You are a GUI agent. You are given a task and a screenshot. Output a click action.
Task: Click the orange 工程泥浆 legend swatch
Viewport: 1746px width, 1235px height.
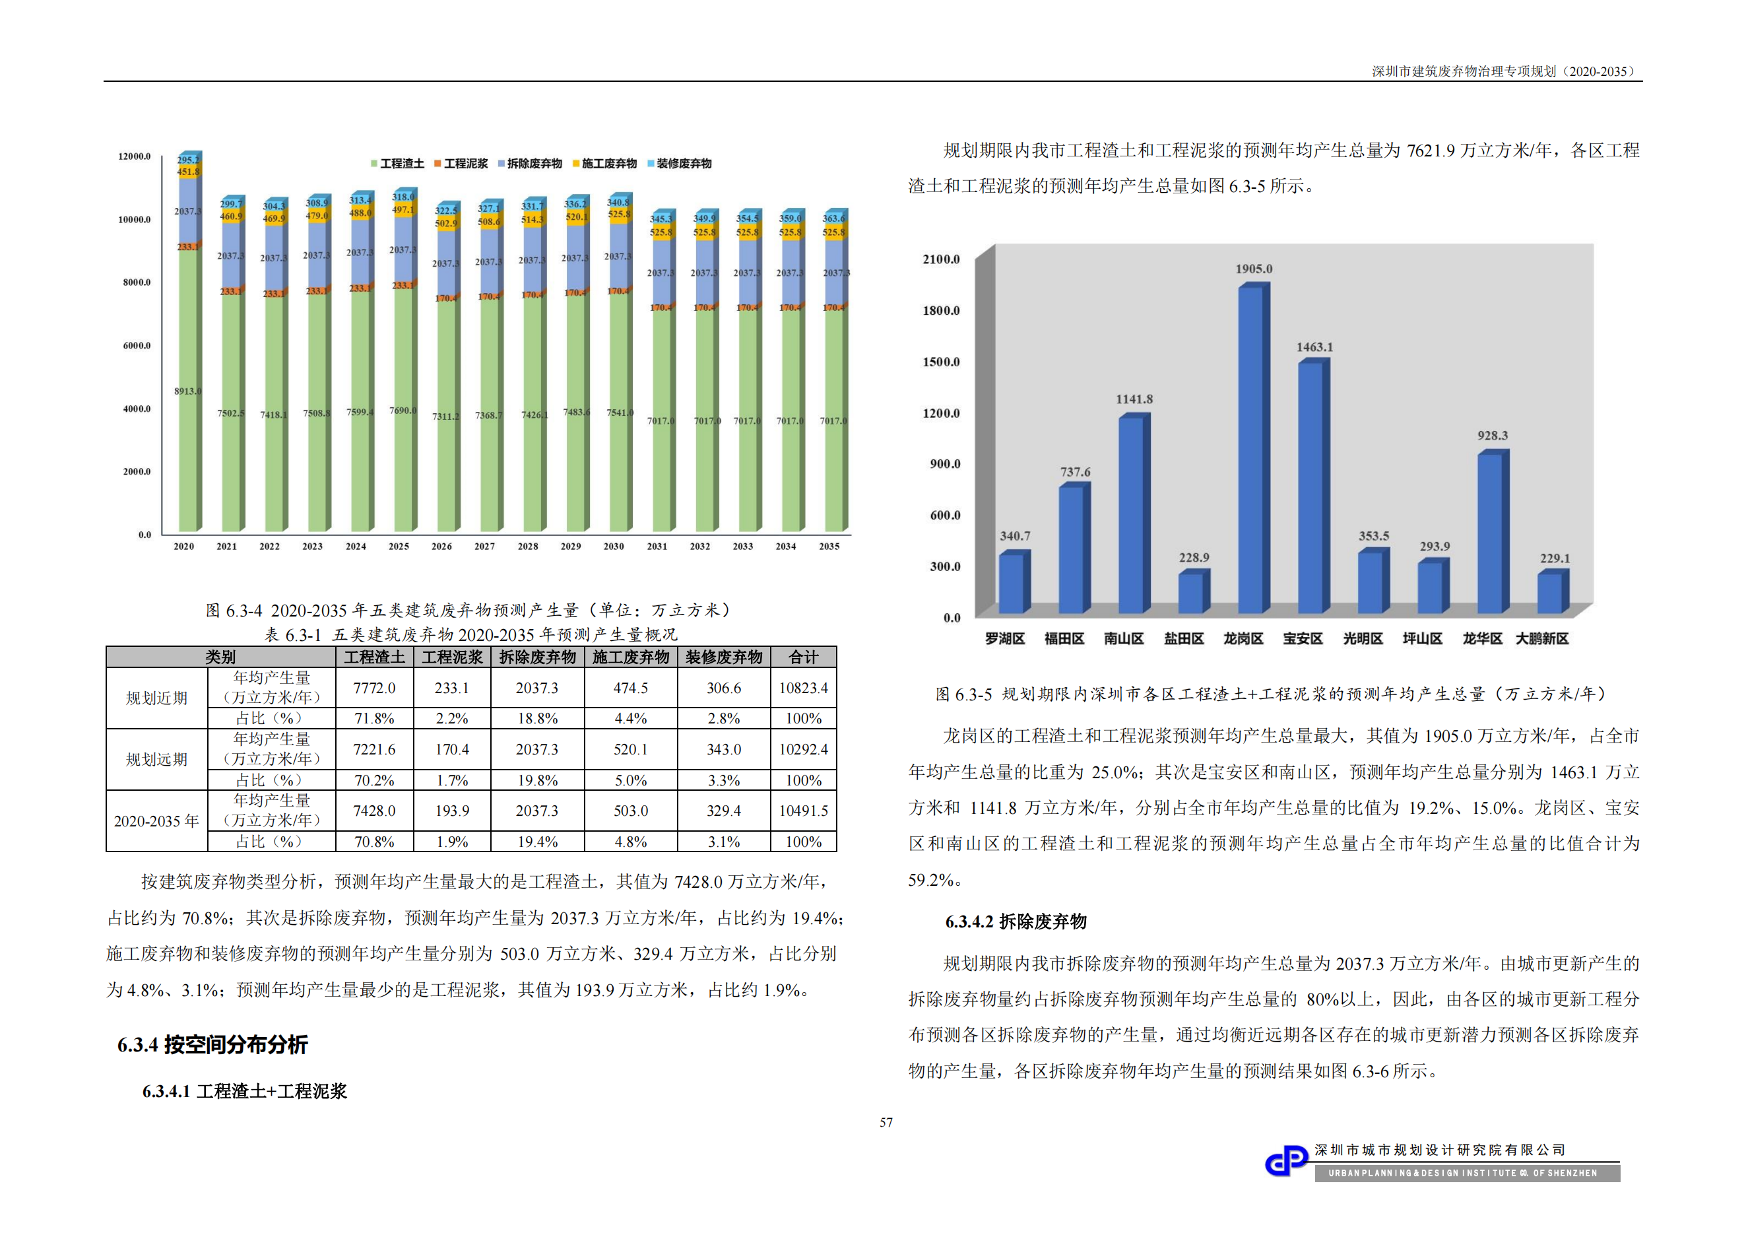tap(438, 164)
